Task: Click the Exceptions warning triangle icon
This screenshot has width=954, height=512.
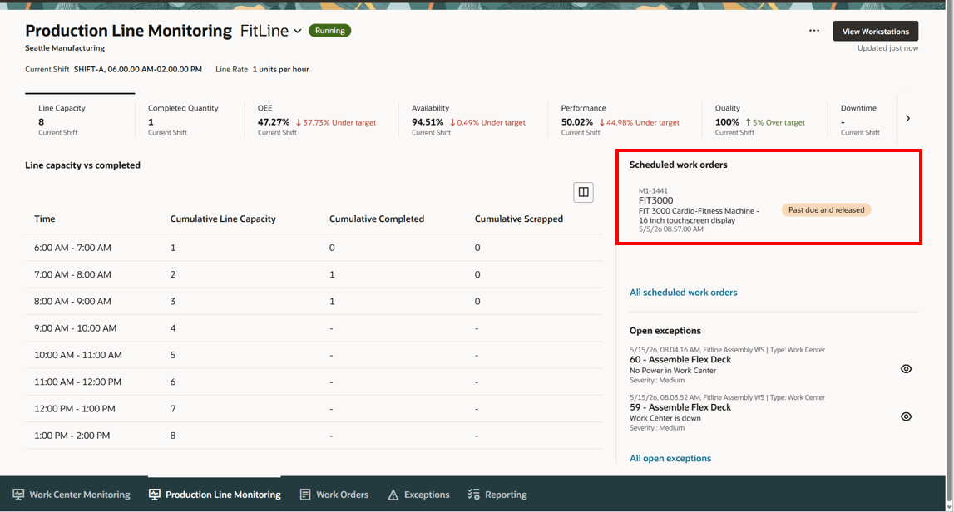Action: pyautogui.click(x=393, y=495)
